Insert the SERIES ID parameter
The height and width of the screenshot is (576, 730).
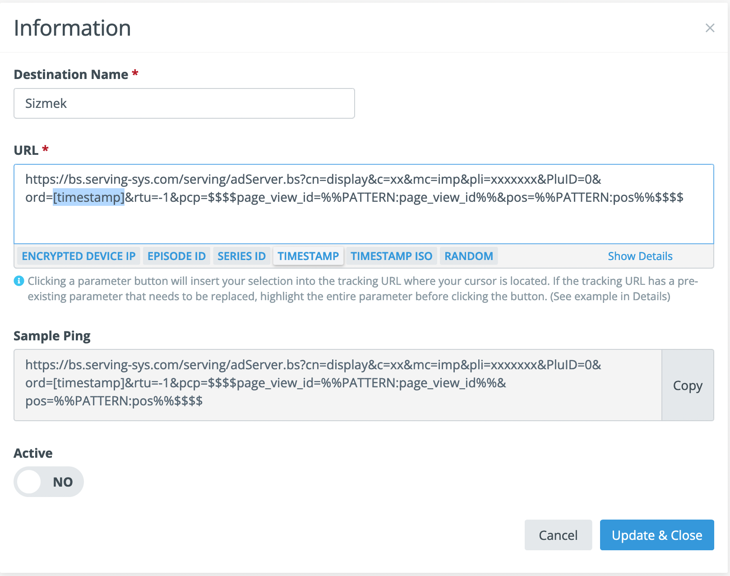pos(241,256)
